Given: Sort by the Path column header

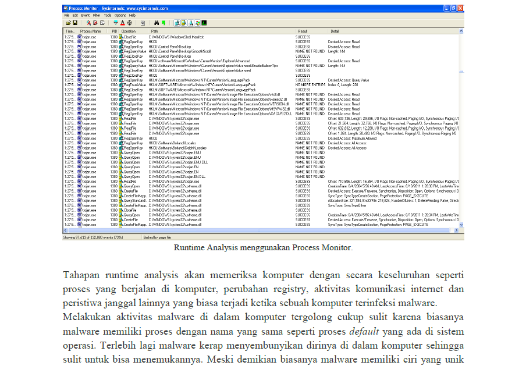Looking at the screenshot, I should 222,31.
